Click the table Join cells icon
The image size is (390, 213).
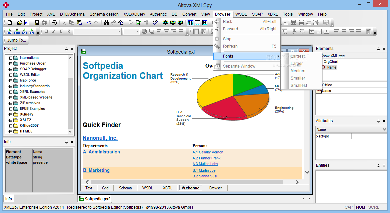(x=285, y=31)
